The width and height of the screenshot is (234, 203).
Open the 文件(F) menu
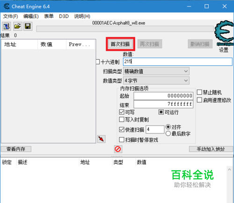tap(10, 16)
